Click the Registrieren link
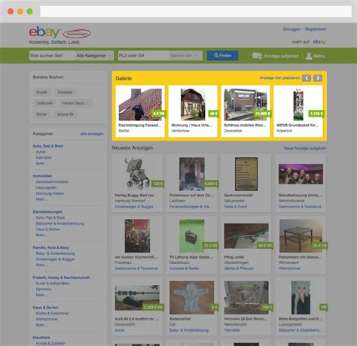This screenshot has height=346, width=357. tap(316, 29)
